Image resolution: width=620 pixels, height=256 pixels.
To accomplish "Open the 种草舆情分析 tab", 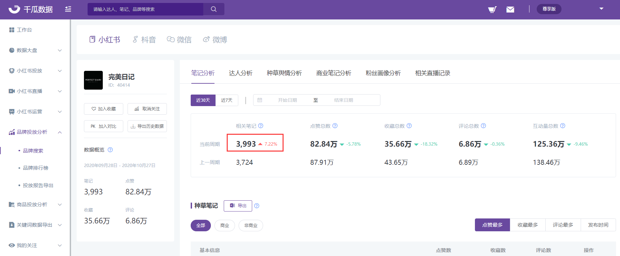I will click(284, 73).
